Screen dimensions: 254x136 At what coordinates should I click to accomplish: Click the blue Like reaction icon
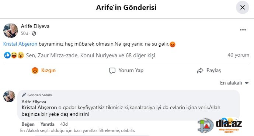tap(7, 56)
